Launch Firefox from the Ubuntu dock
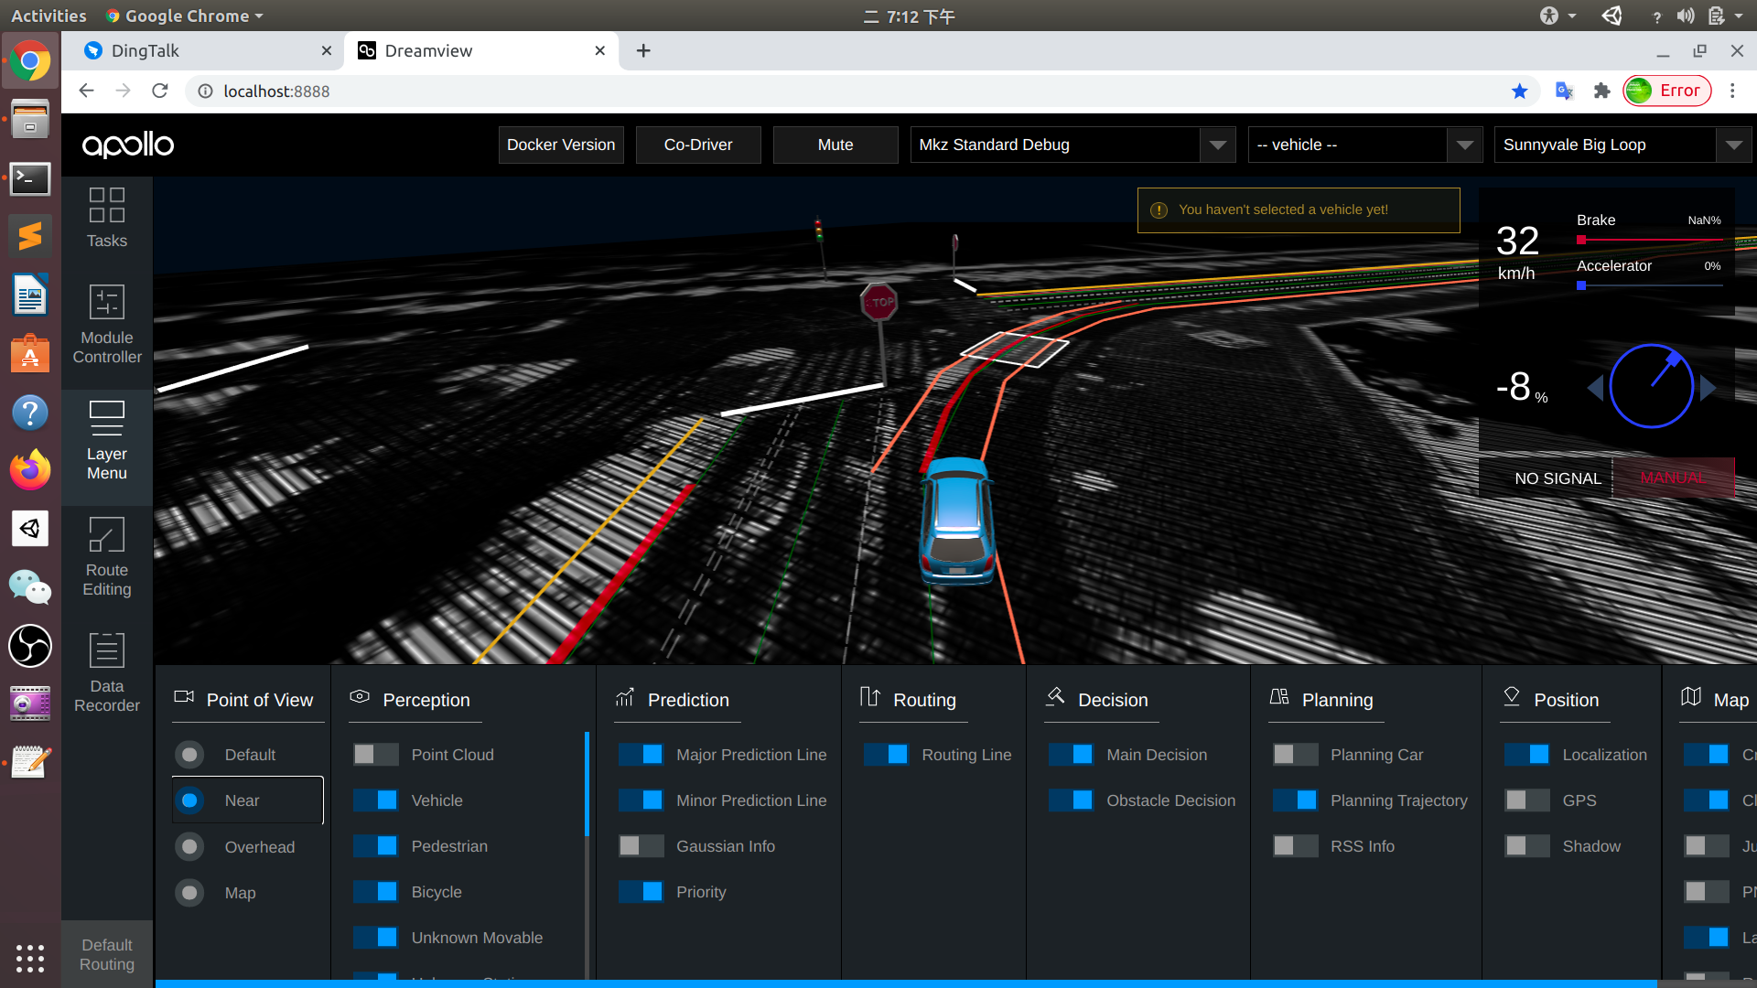The height and width of the screenshot is (988, 1757). 30,469
